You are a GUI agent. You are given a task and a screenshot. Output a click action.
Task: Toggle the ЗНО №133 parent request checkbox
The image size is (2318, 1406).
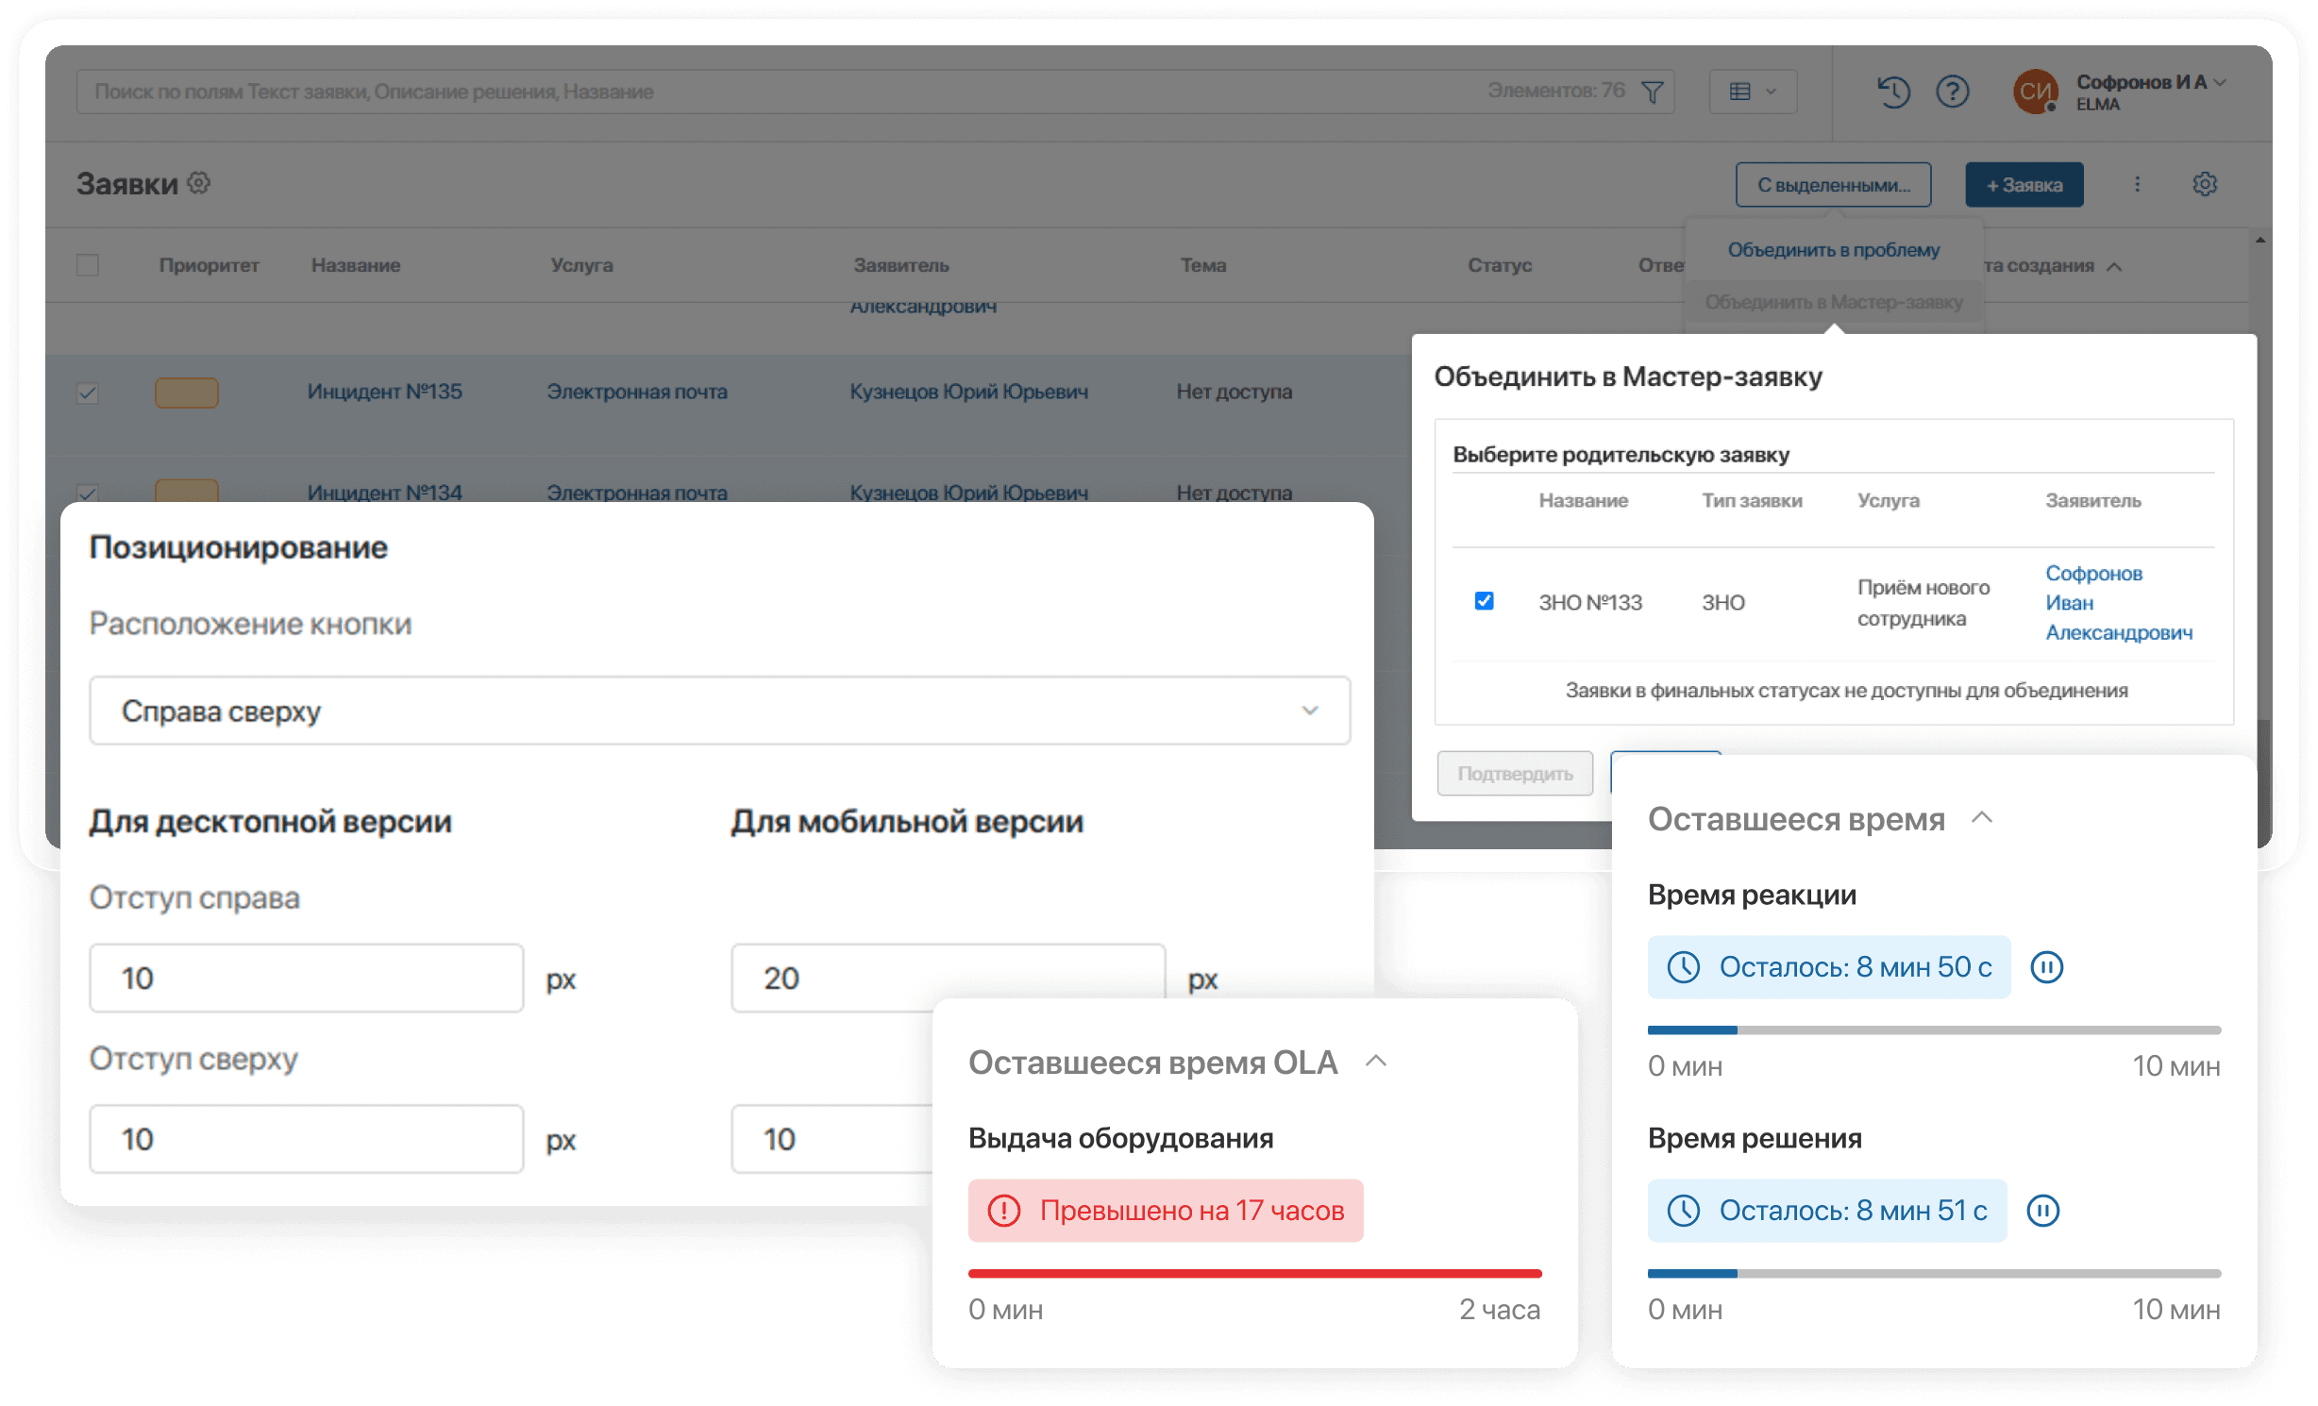[x=1484, y=601]
